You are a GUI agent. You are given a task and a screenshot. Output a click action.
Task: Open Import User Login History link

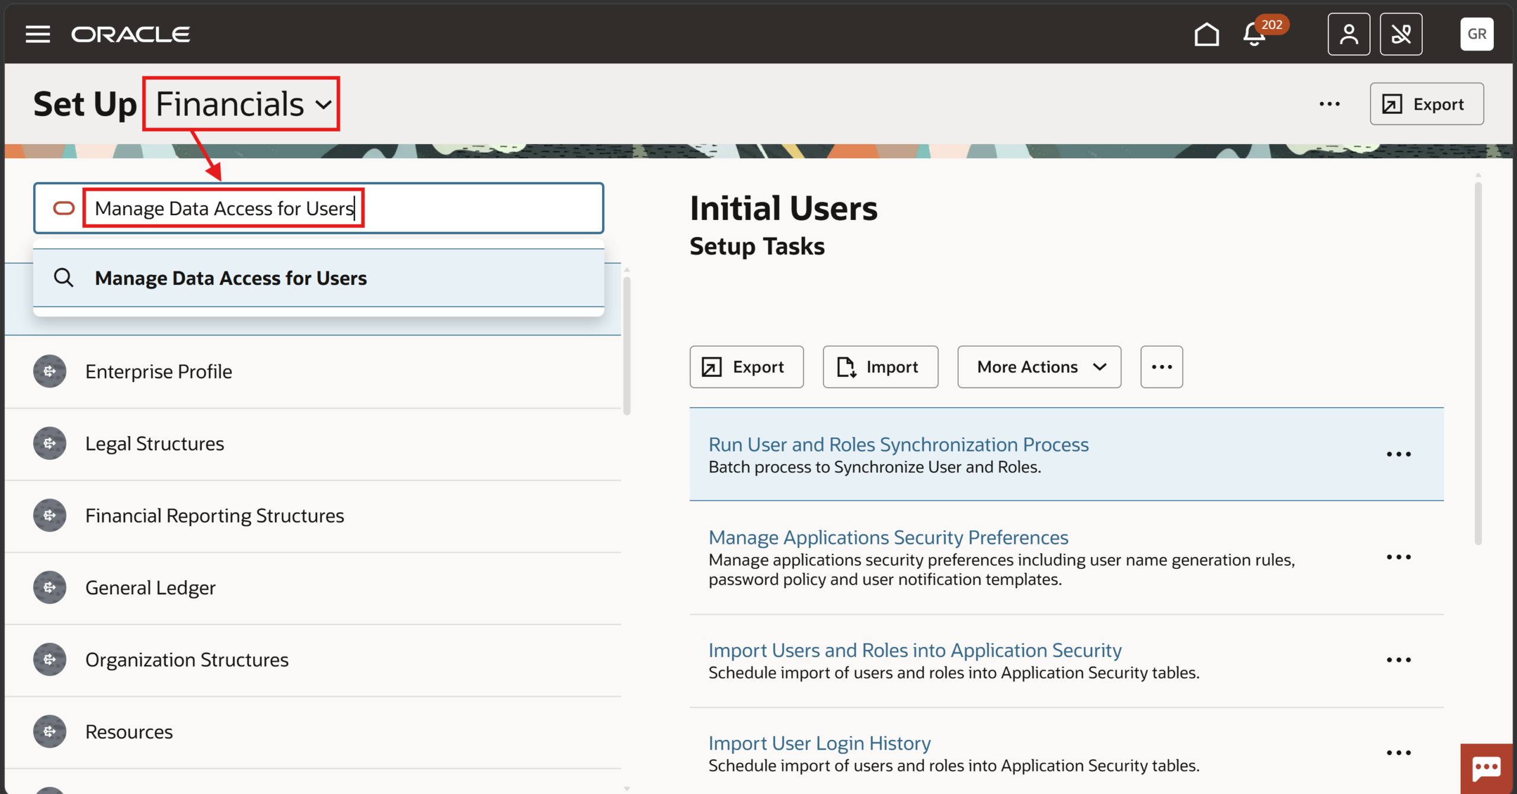[x=820, y=743]
